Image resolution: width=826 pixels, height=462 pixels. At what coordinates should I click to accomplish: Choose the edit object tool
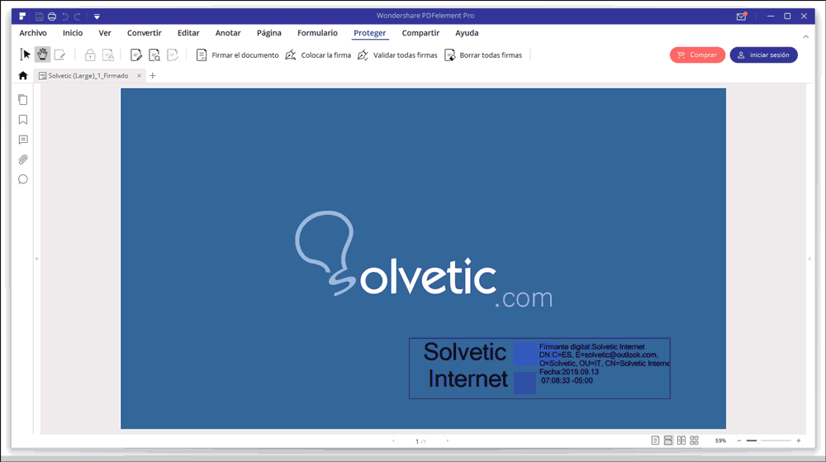59,55
